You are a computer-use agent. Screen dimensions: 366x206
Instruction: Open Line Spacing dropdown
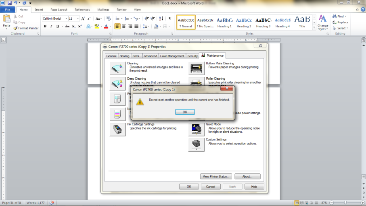point(146,26)
